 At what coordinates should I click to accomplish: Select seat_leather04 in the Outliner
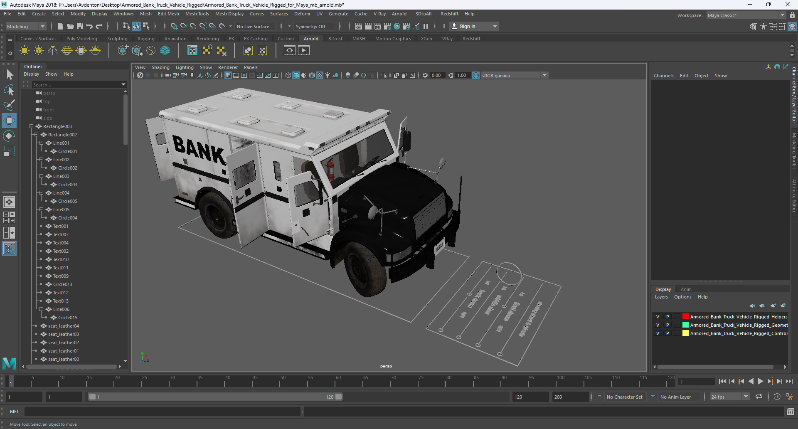(x=63, y=326)
